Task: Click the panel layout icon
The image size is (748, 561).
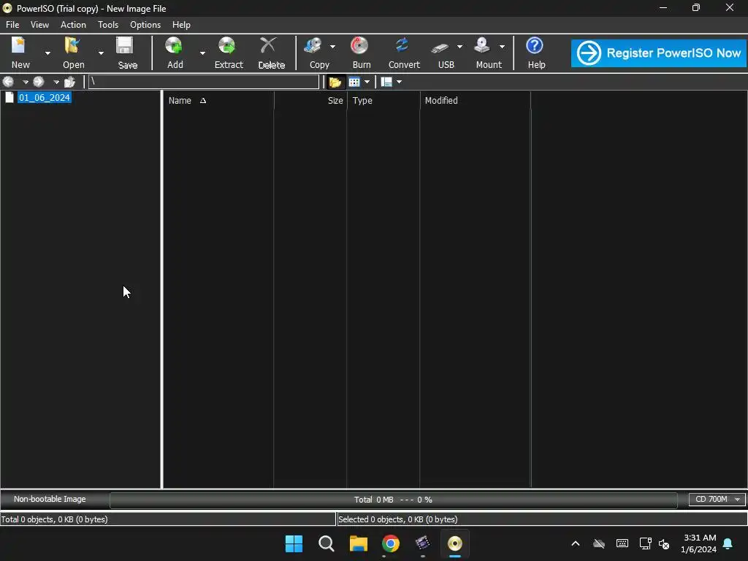Action: click(386, 82)
